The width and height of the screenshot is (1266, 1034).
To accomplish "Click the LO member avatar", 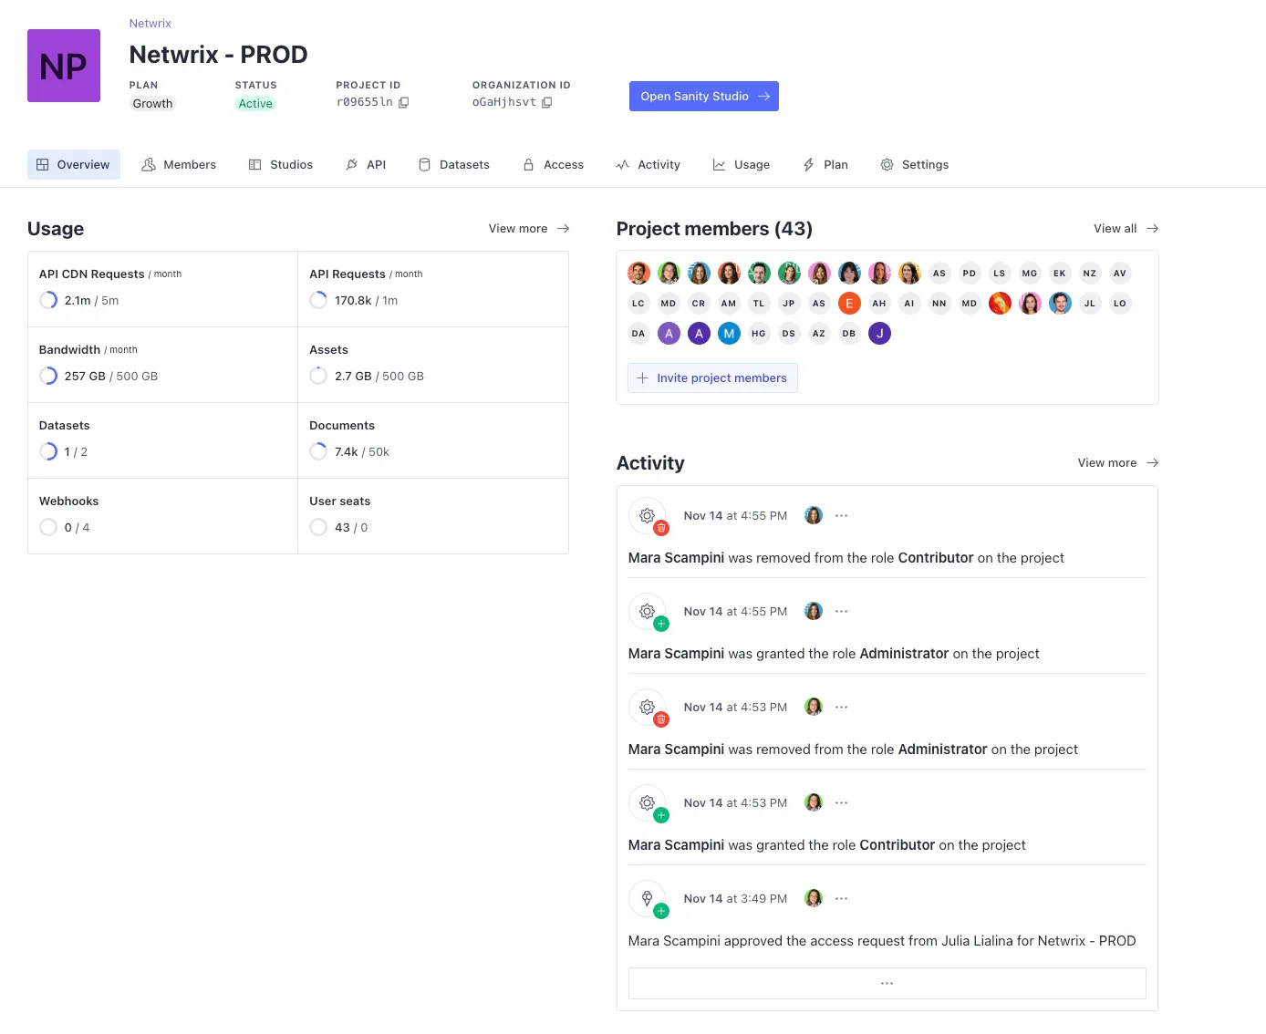I will coord(1120,304).
